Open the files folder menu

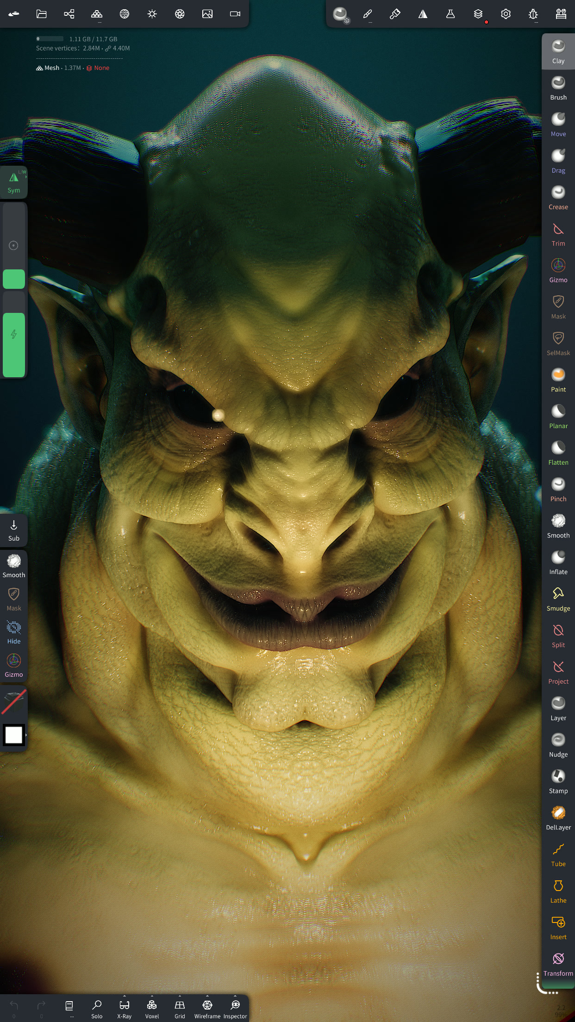42,14
